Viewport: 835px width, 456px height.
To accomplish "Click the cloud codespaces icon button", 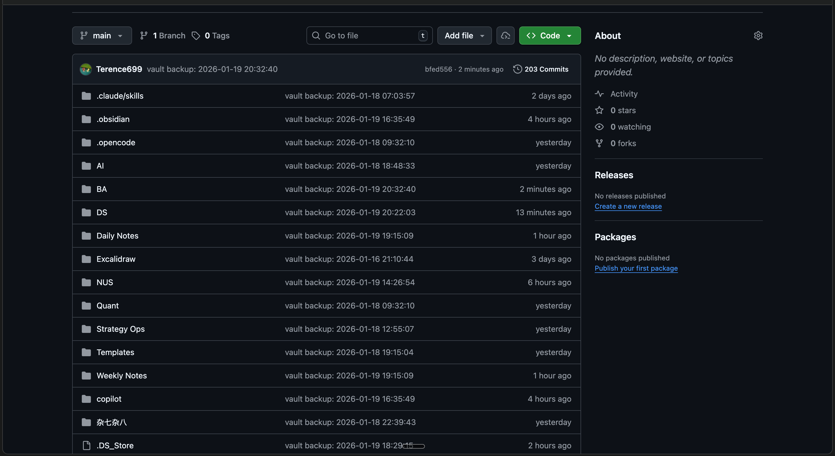I will point(505,35).
